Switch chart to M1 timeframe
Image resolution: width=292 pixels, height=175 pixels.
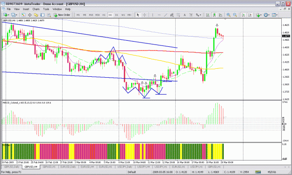coord(78,15)
